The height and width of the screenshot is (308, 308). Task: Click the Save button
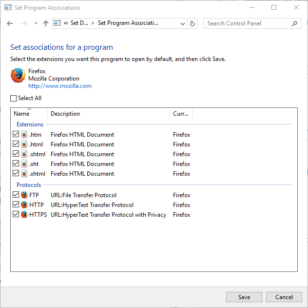(244, 297)
